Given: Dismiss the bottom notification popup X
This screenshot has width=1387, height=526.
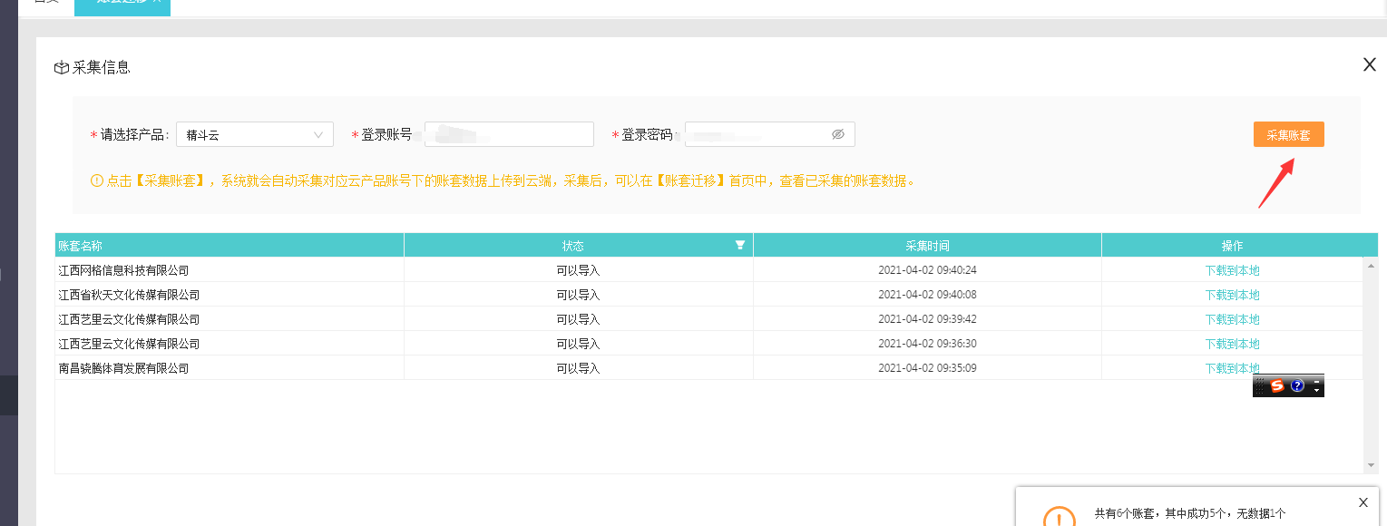Looking at the screenshot, I should click(x=1363, y=502).
